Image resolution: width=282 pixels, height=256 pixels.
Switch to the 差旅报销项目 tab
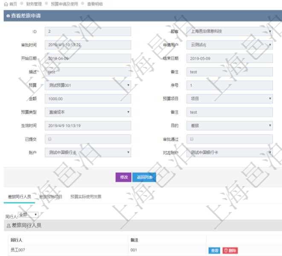coord(51,197)
